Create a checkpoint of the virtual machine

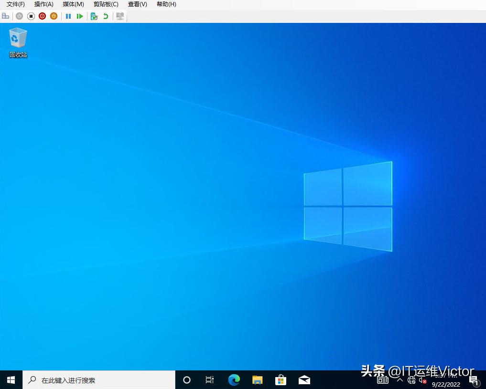[94, 16]
